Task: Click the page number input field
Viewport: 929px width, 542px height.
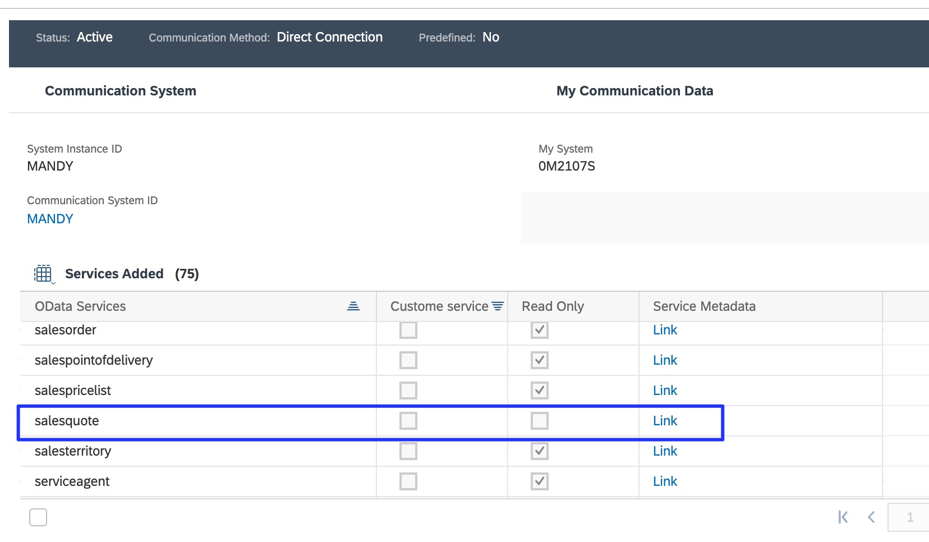Action: point(909,517)
